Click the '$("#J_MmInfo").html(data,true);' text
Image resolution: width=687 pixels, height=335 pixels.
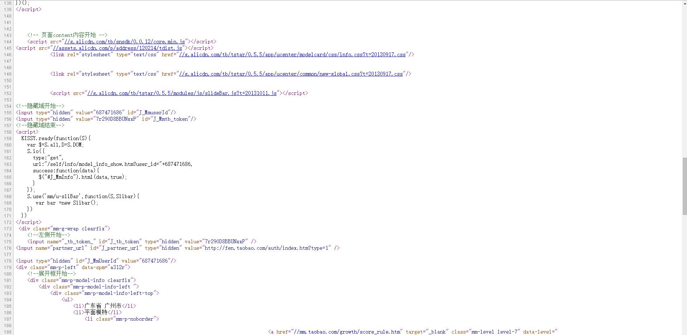click(83, 177)
